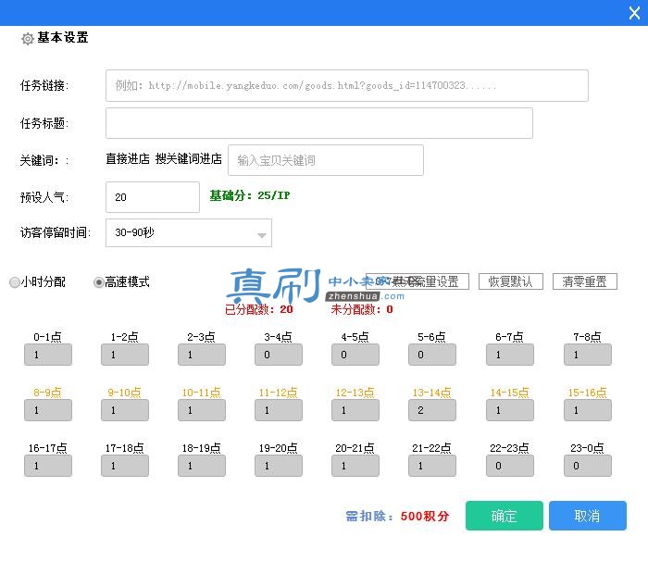The image size is (648, 574).
Task: Click the 14-15点 hour count field
Action: (x=510, y=410)
